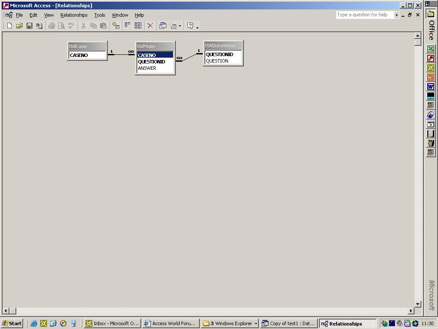Launch Outlook from Office shortcut bar
Screen dimensions: 438x329
coord(430,68)
